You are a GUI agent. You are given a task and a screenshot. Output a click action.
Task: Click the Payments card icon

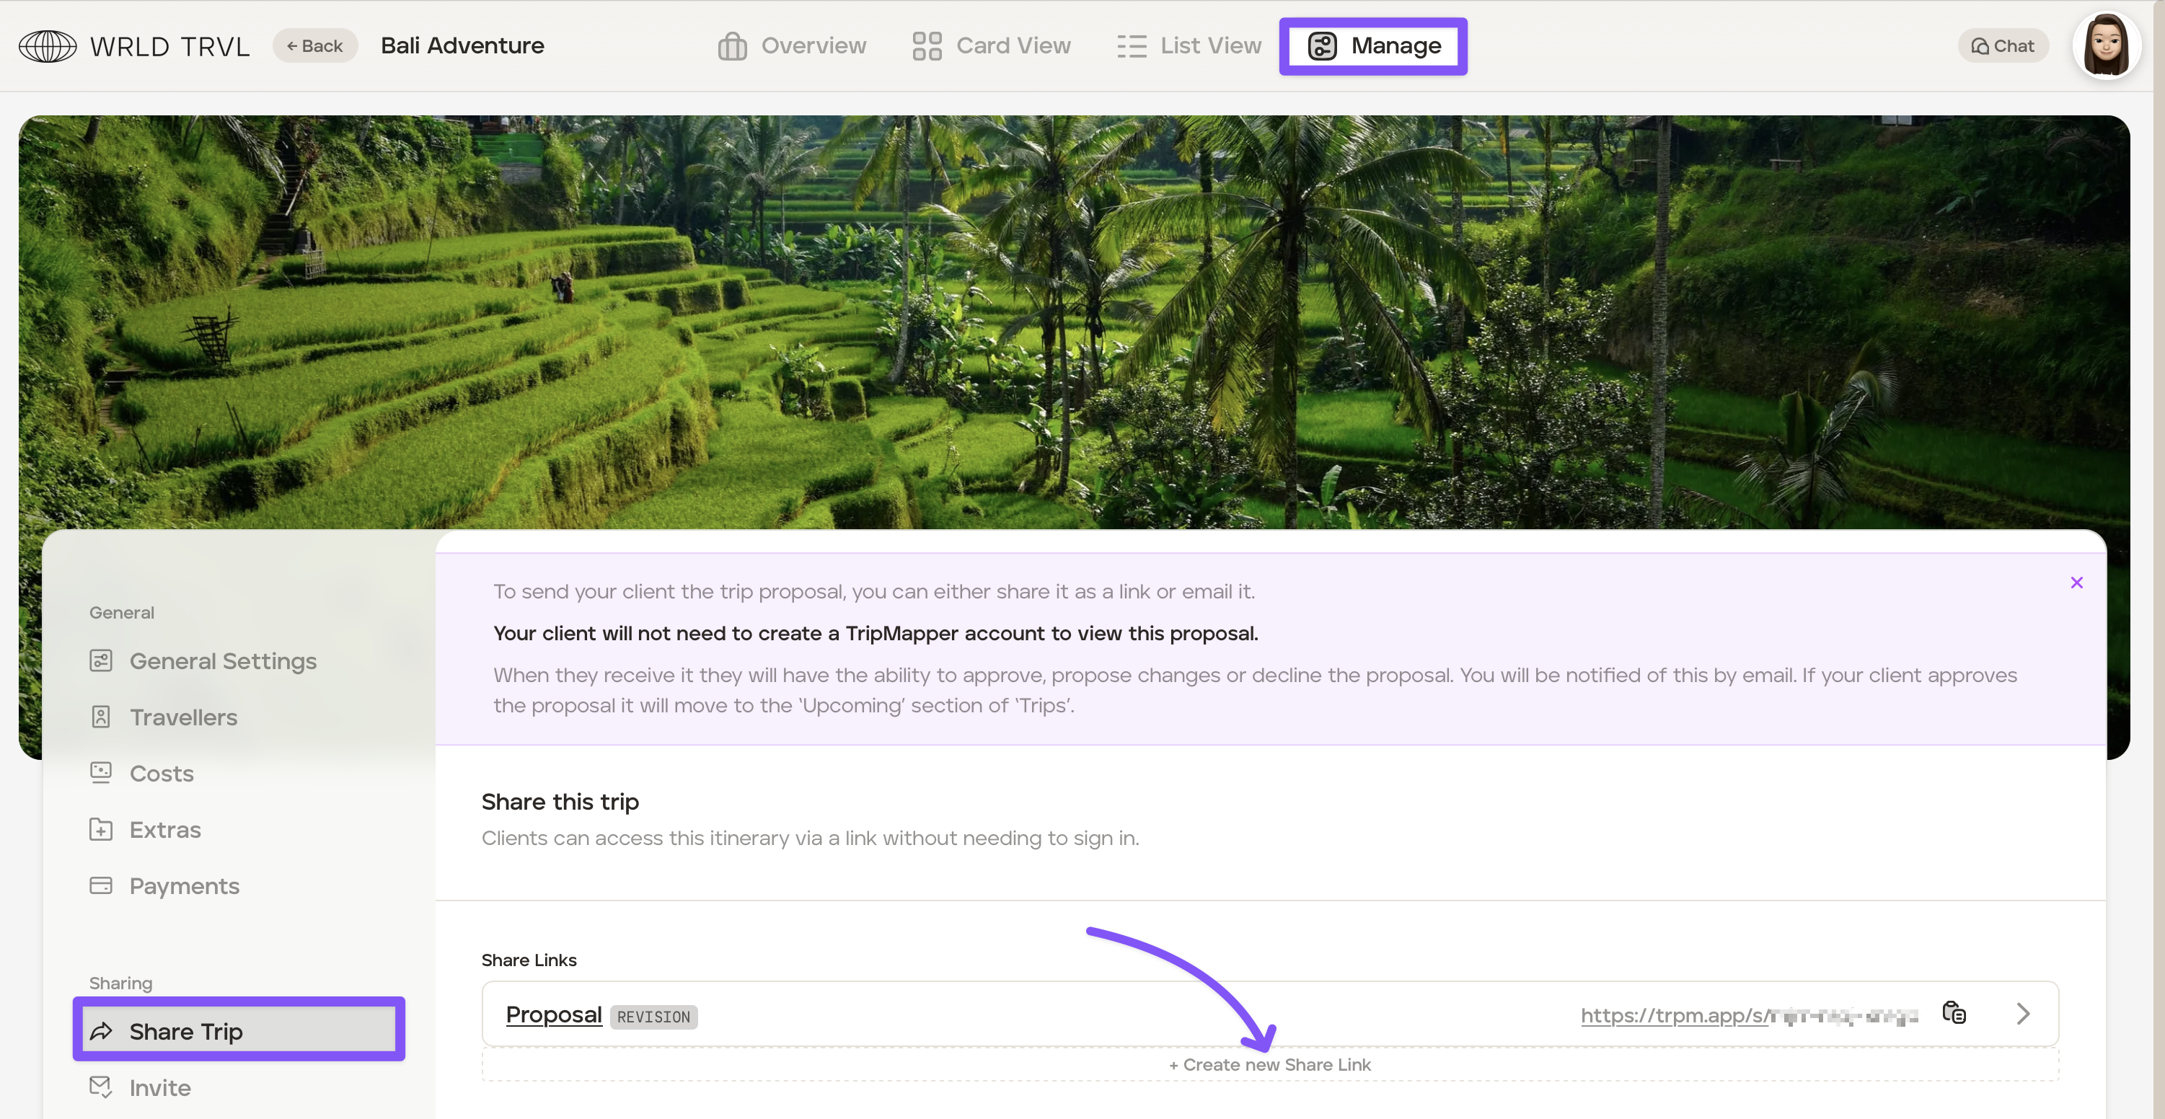coord(101,885)
